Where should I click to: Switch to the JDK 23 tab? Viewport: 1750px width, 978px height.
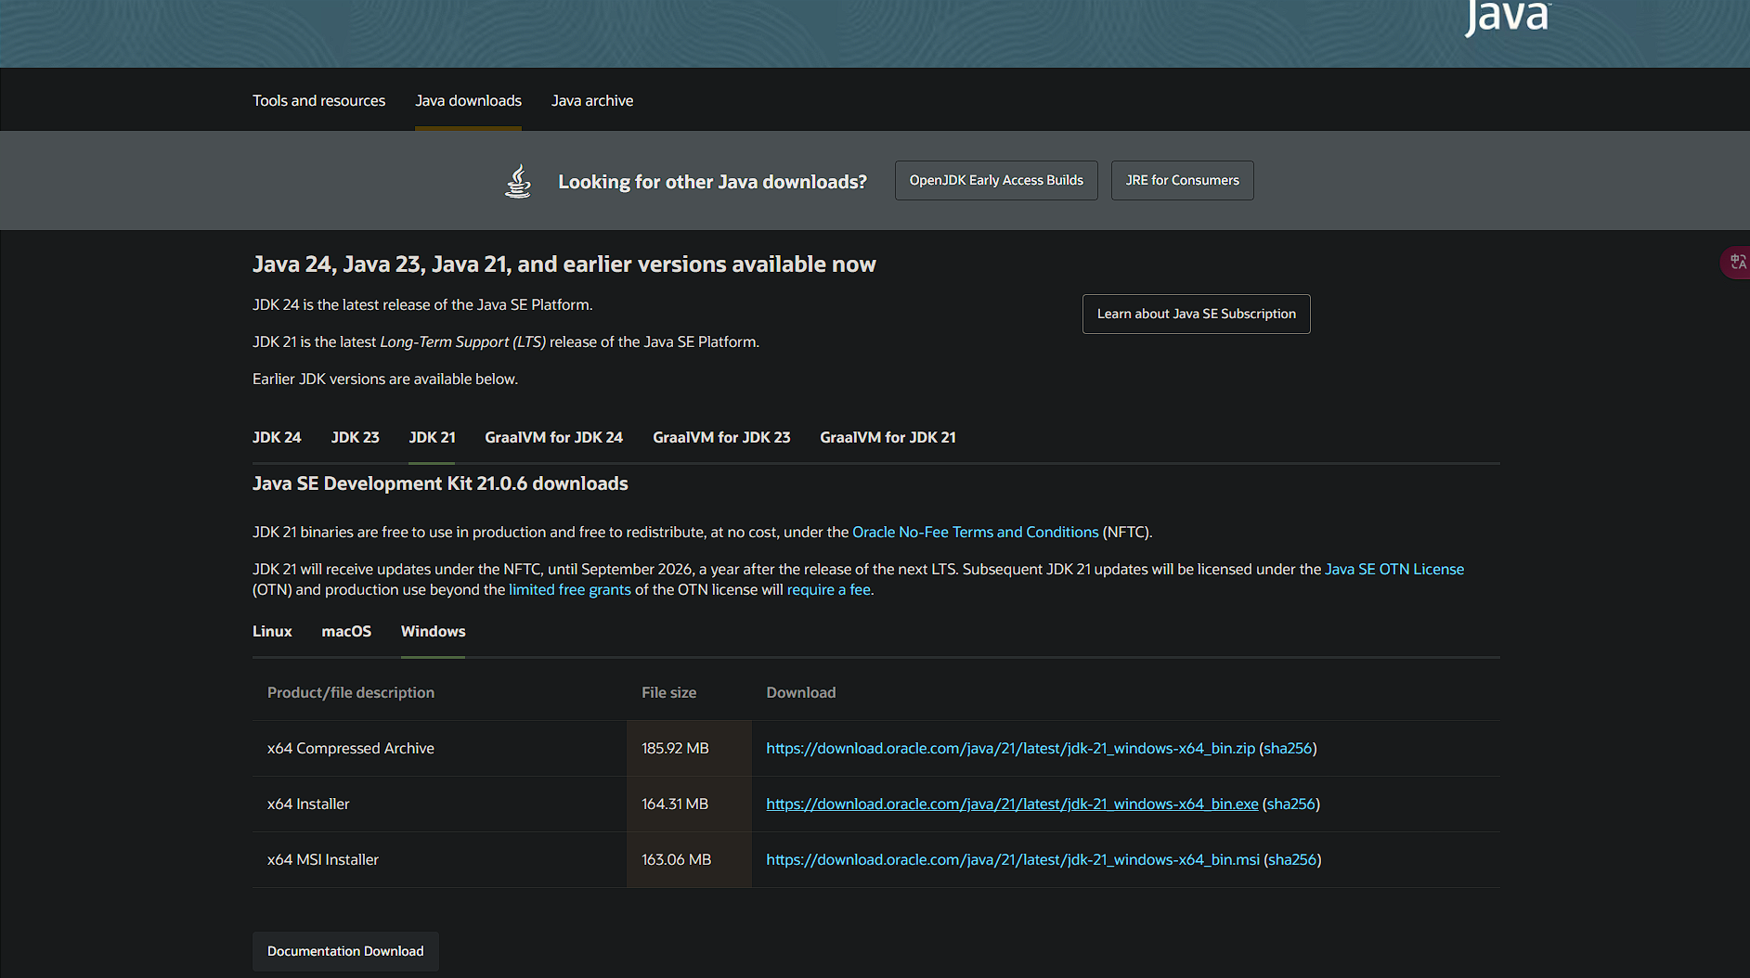355,437
